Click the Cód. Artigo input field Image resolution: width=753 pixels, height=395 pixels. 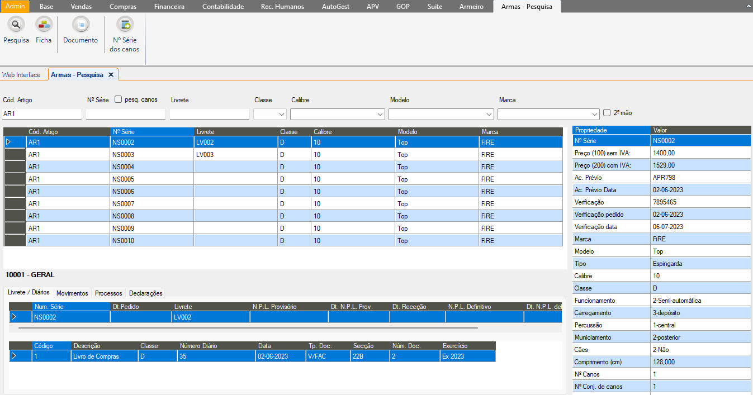point(42,114)
